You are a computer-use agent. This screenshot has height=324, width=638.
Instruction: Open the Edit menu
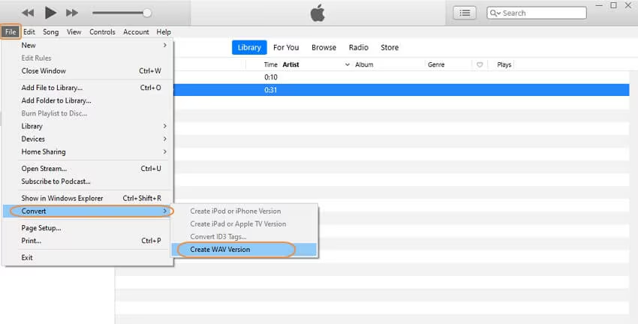pyautogui.click(x=29, y=31)
